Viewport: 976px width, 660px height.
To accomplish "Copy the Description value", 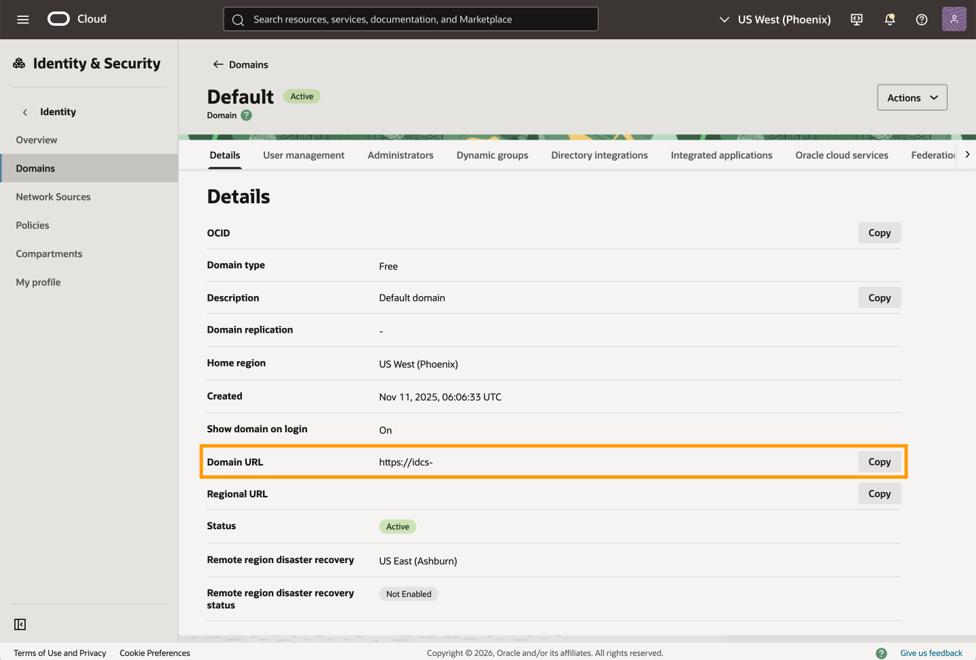I will (x=880, y=297).
